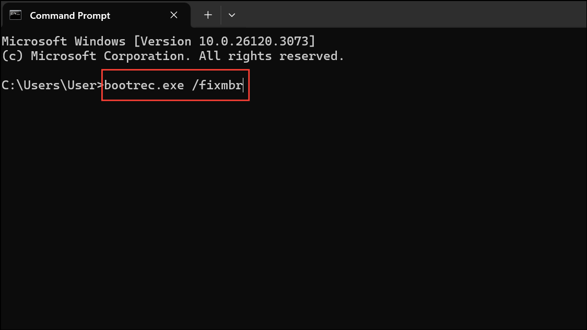587x330 pixels.
Task: Click the word Corporation in copyright line
Action: [144, 56]
